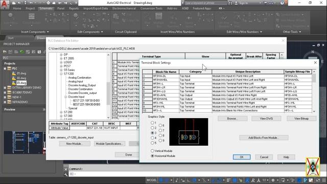This screenshot has width=327, height=184.
Task: Open the AutoCAD application menu logo
Action: tap(5, 4)
